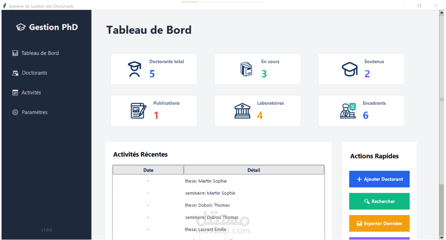
Task: Click the books icon in the En cours card
Action: coord(246,70)
